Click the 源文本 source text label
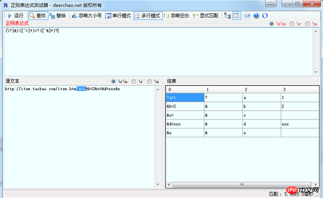323x198 pixels. pos(13,81)
